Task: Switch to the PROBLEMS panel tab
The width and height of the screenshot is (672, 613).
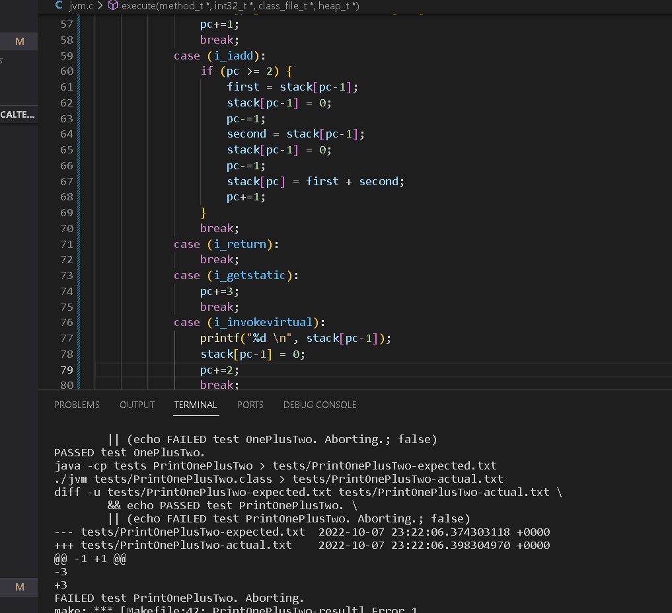Action: [77, 405]
